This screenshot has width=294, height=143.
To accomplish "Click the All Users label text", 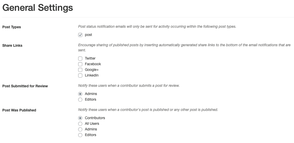I will tap(92, 124).
